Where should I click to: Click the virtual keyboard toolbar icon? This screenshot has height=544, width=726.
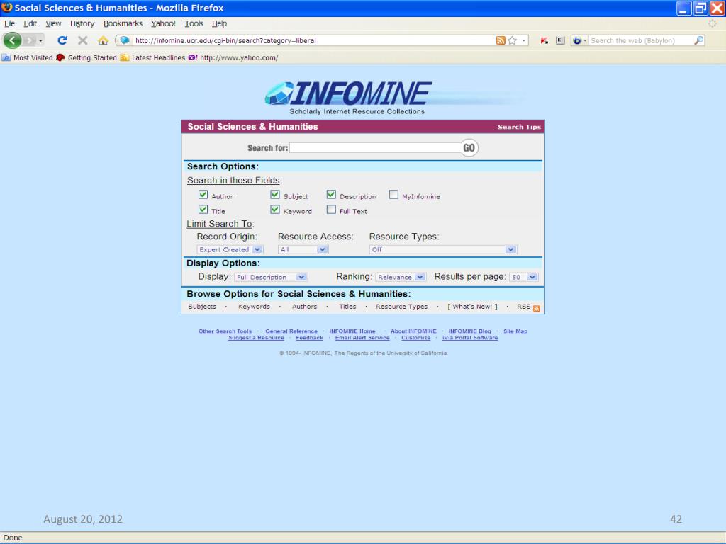click(x=560, y=40)
